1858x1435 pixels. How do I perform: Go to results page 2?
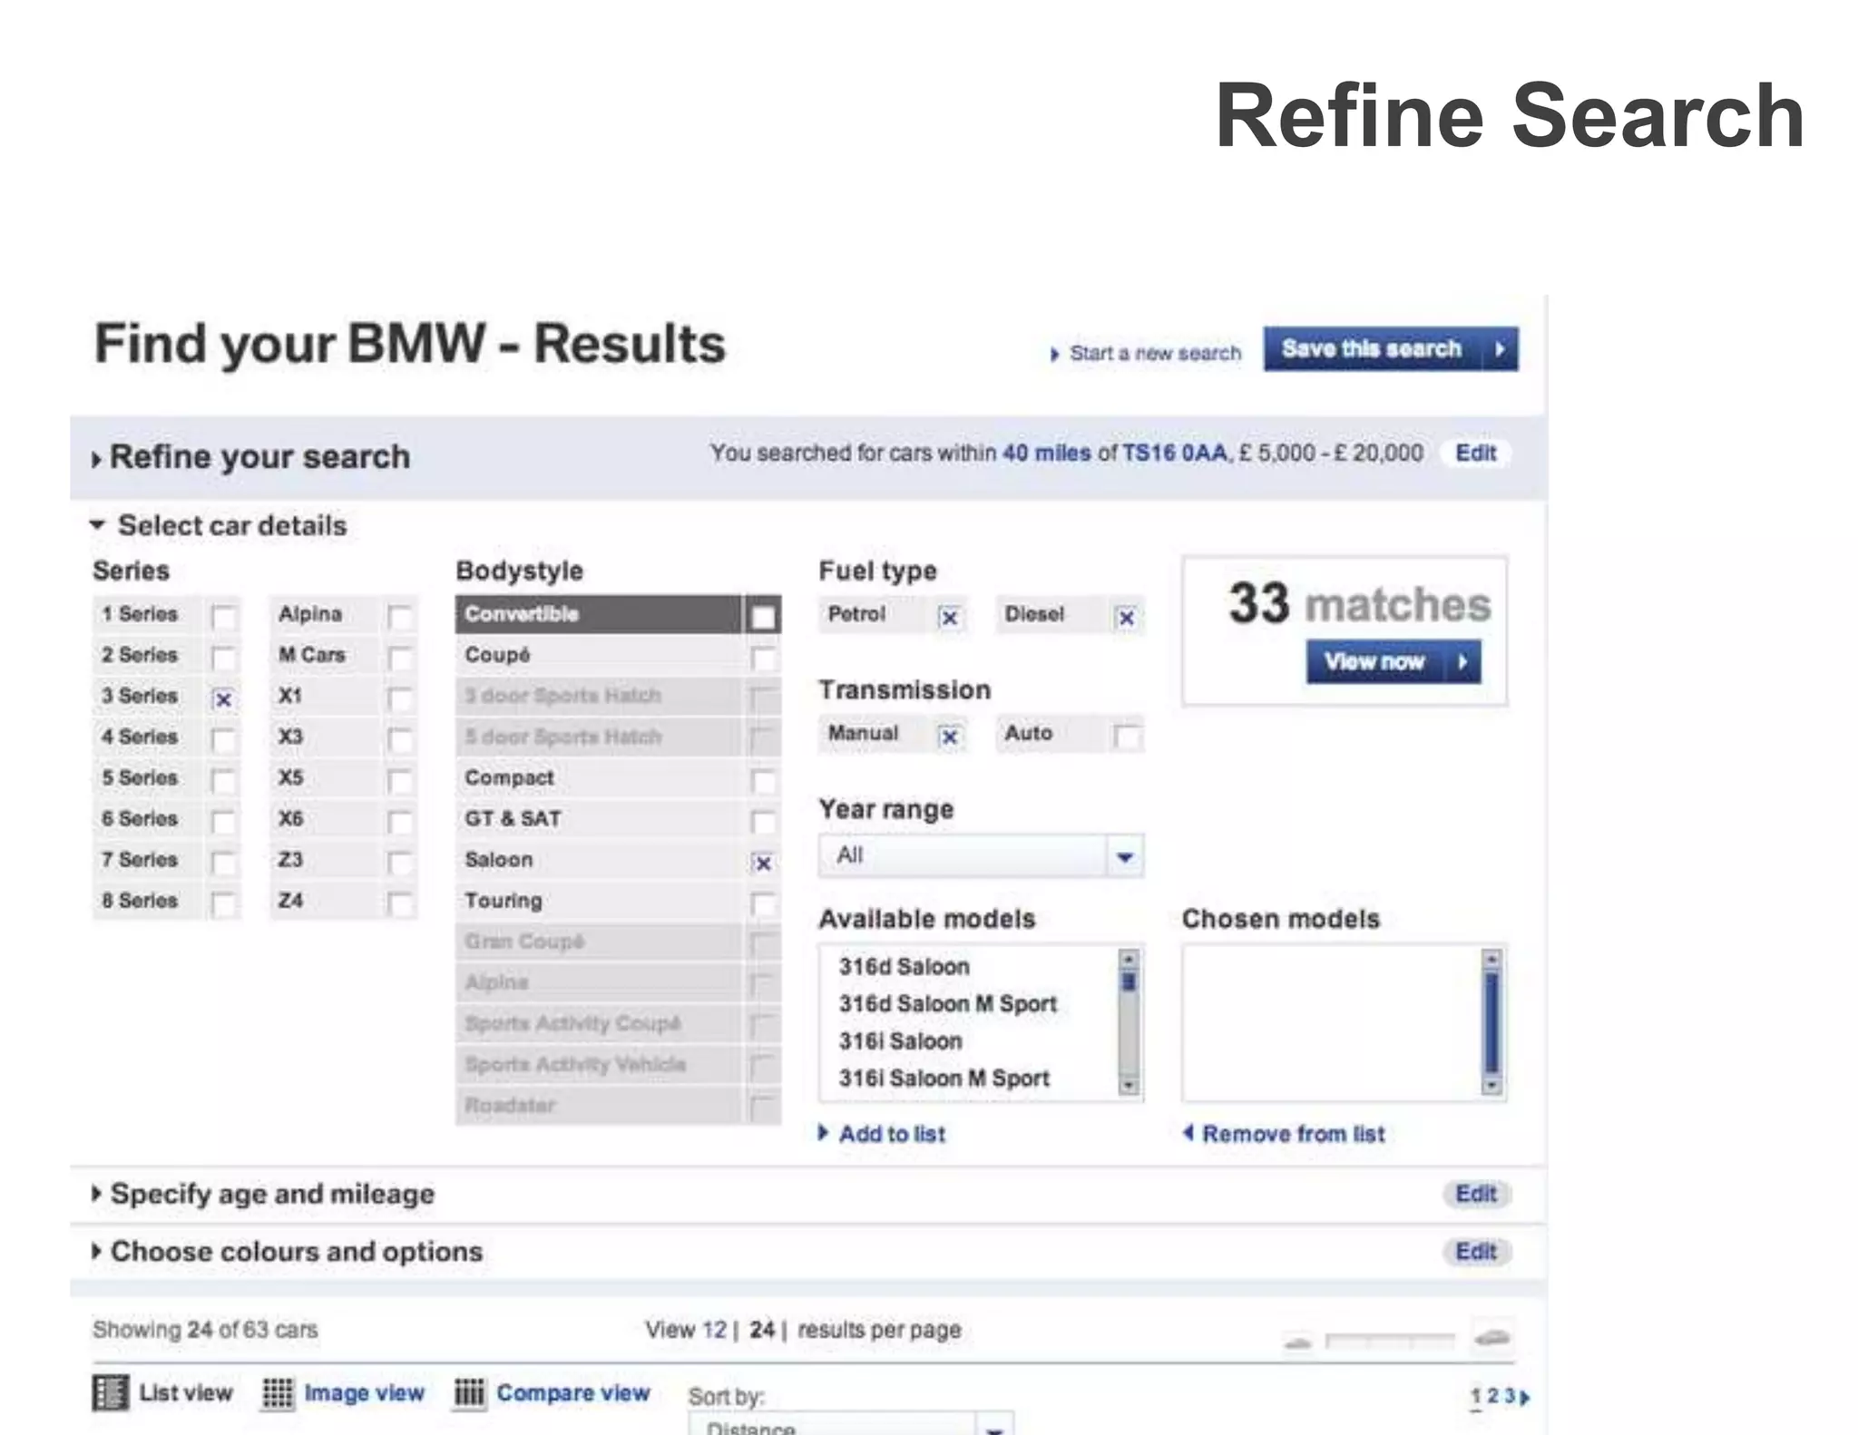1492,1397
